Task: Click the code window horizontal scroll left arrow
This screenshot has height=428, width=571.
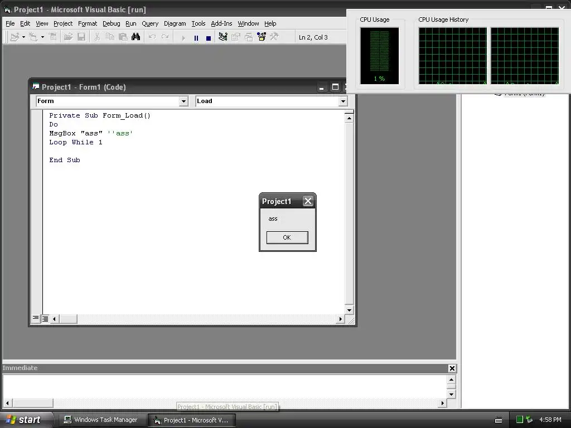Action: coord(54,319)
